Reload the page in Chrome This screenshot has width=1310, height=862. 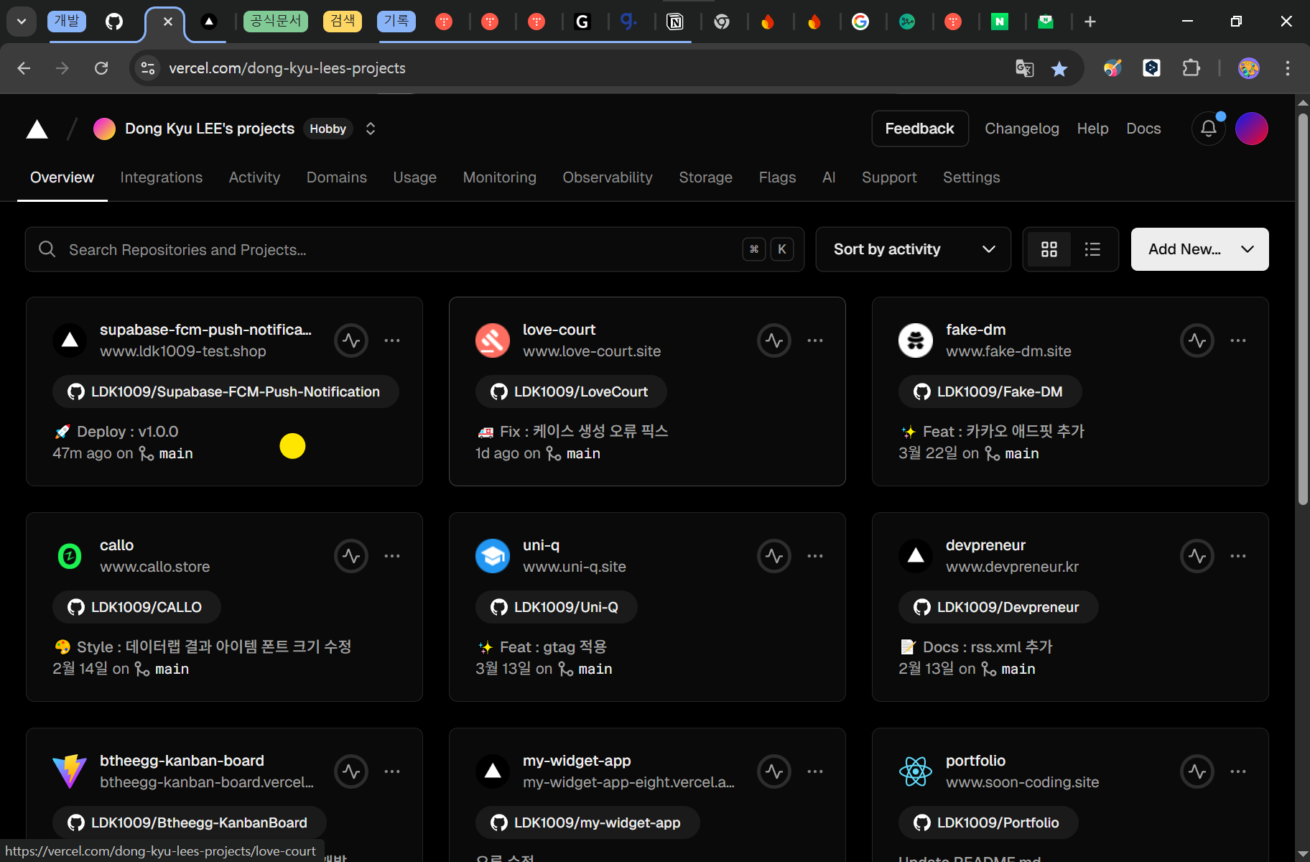(101, 68)
